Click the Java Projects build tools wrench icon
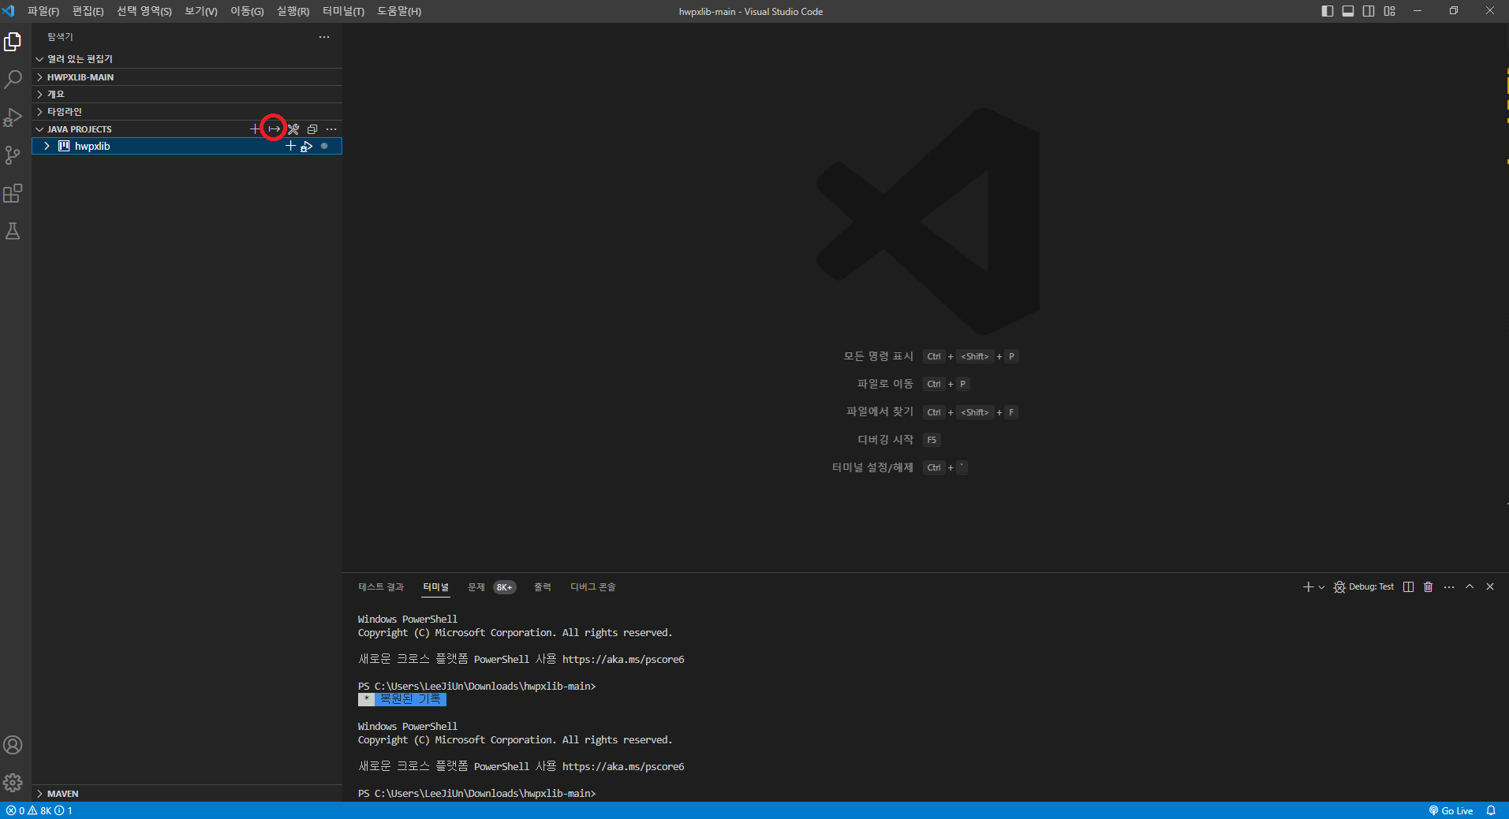The width and height of the screenshot is (1509, 819). tap(293, 128)
